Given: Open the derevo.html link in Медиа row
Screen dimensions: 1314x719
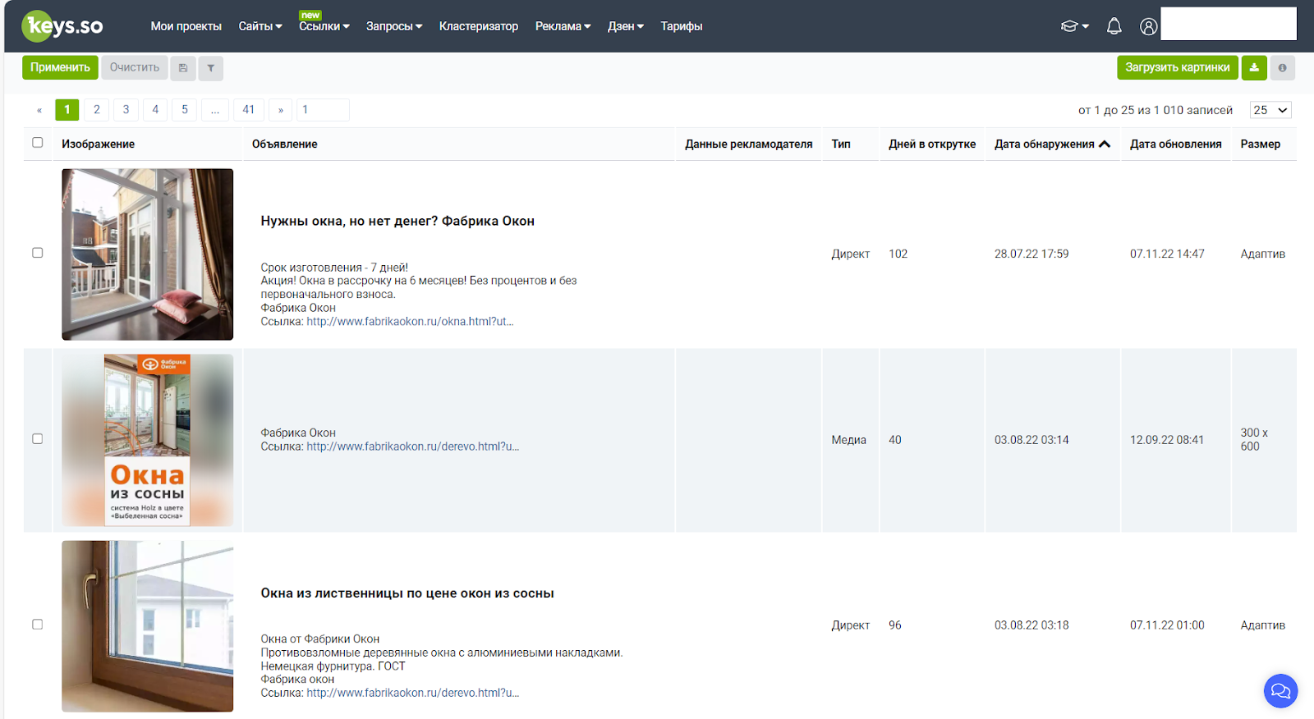Looking at the screenshot, I should pyautogui.click(x=413, y=447).
